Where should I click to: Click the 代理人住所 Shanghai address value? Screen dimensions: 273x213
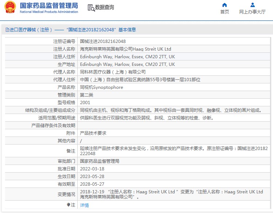pos(140,80)
